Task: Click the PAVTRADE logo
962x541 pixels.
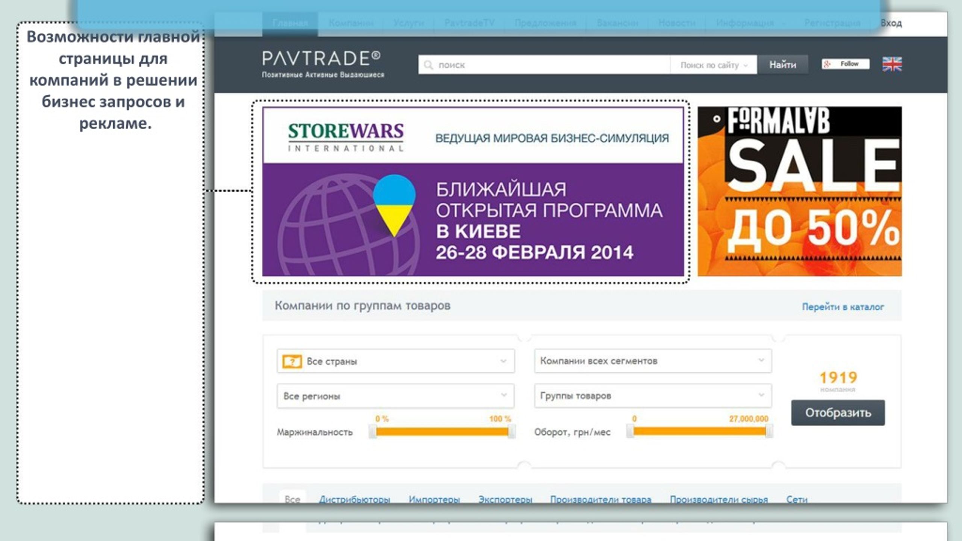Action: (x=323, y=64)
